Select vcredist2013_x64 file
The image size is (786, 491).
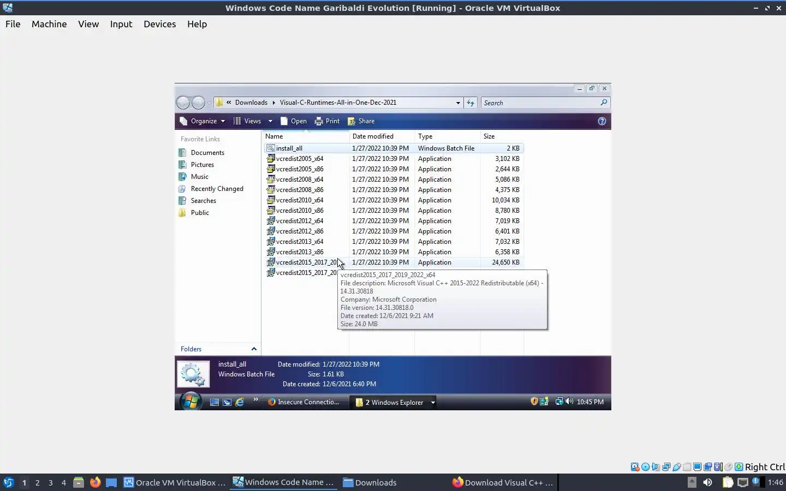click(394, 242)
